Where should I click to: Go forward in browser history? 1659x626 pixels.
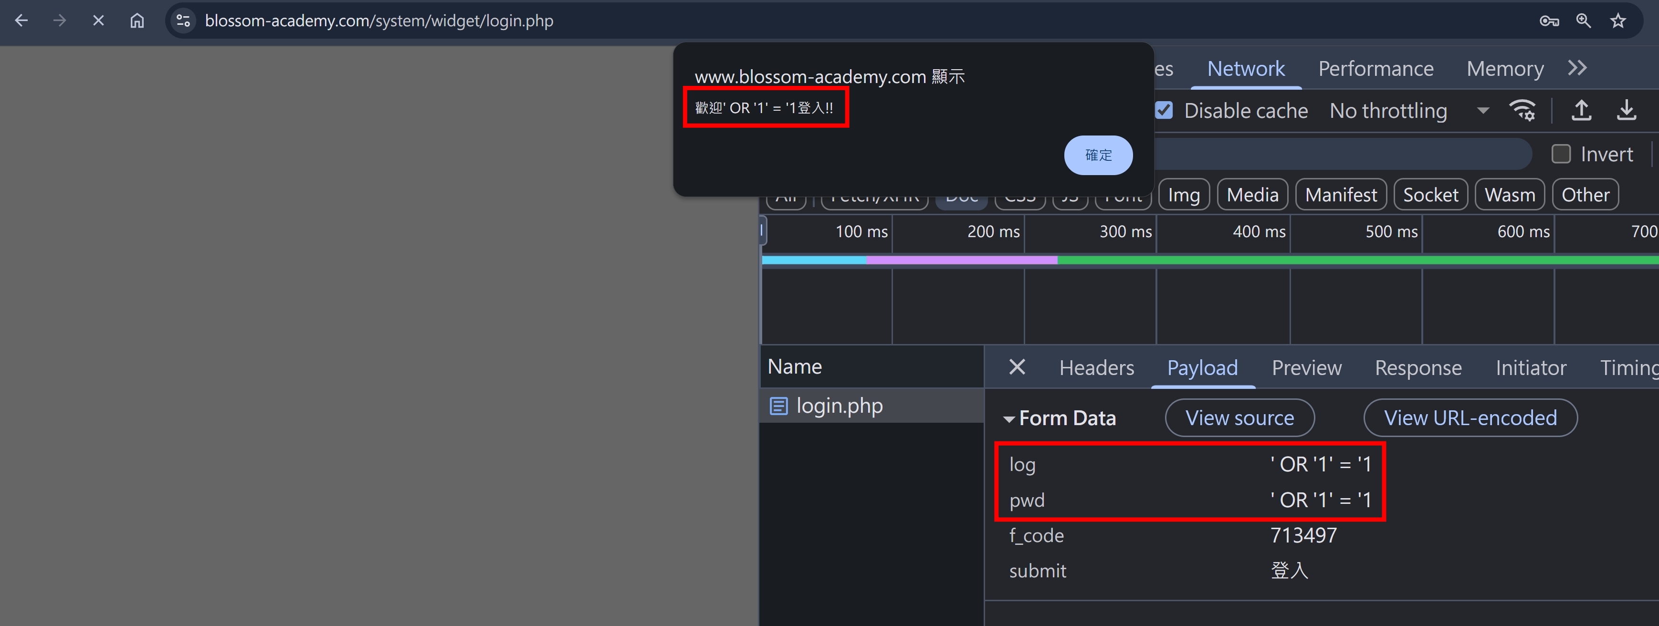click(59, 21)
